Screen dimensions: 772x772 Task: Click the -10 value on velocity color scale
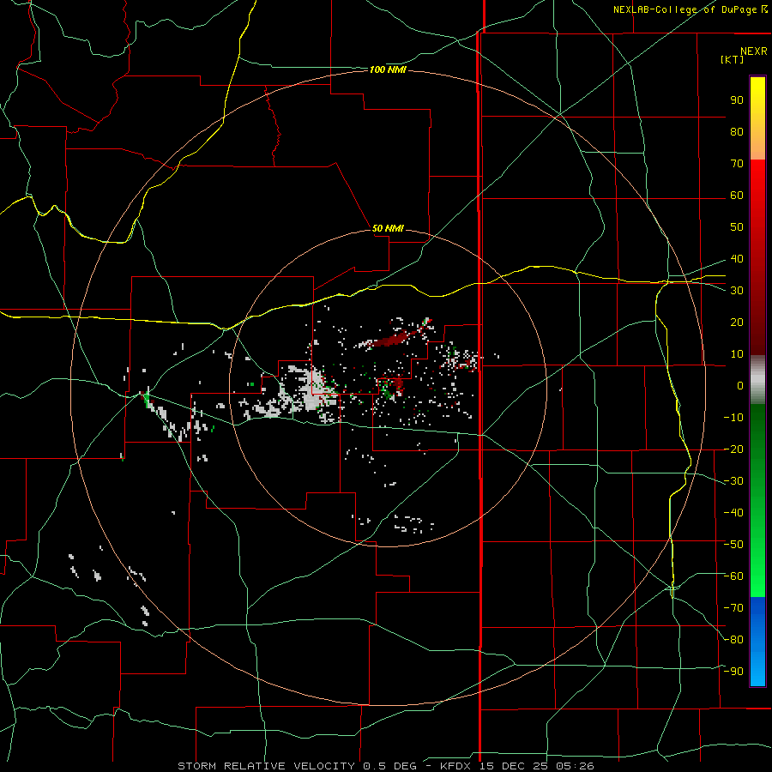[733, 418]
